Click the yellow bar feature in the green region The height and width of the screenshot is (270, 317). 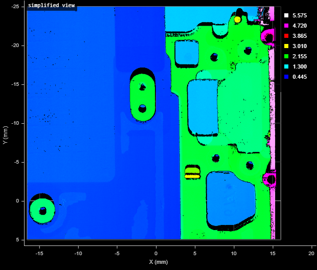192,176
